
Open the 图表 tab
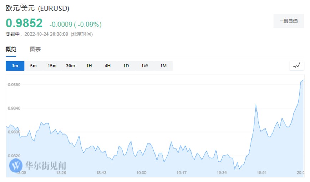35,50
